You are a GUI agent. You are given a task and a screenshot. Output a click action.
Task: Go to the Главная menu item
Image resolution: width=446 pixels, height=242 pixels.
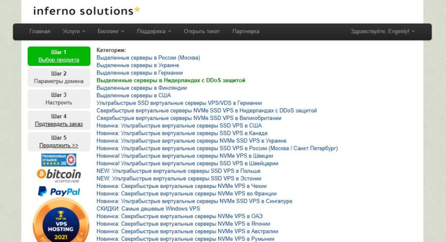pyautogui.click(x=40, y=31)
